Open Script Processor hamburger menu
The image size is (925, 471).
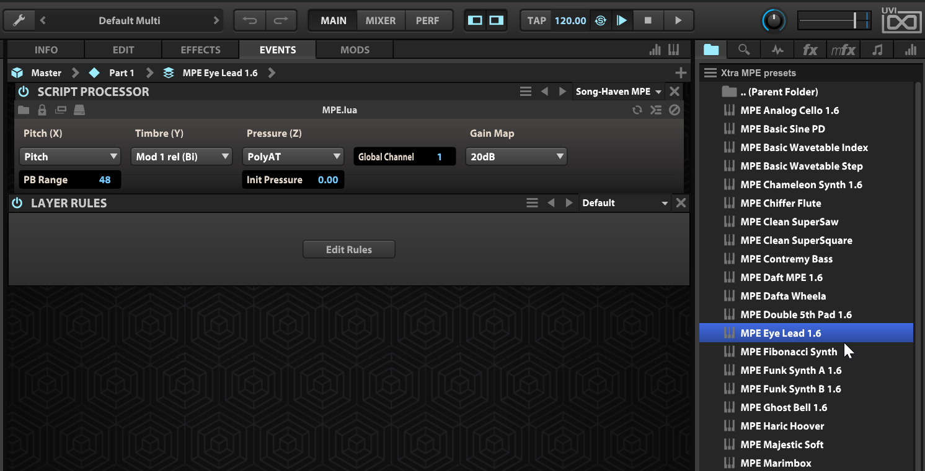[526, 92]
